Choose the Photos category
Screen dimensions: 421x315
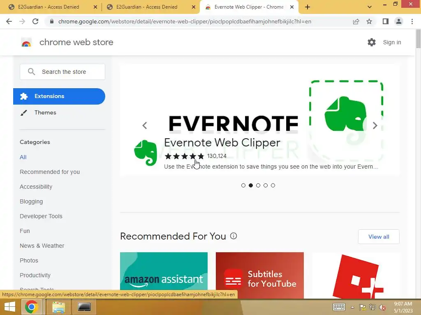coord(29,260)
